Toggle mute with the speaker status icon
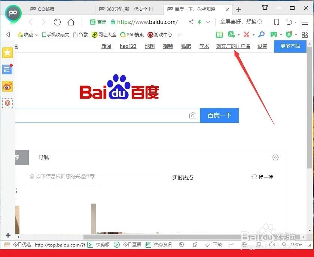The height and width of the screenshot is (257, 314). coord(272,244)
